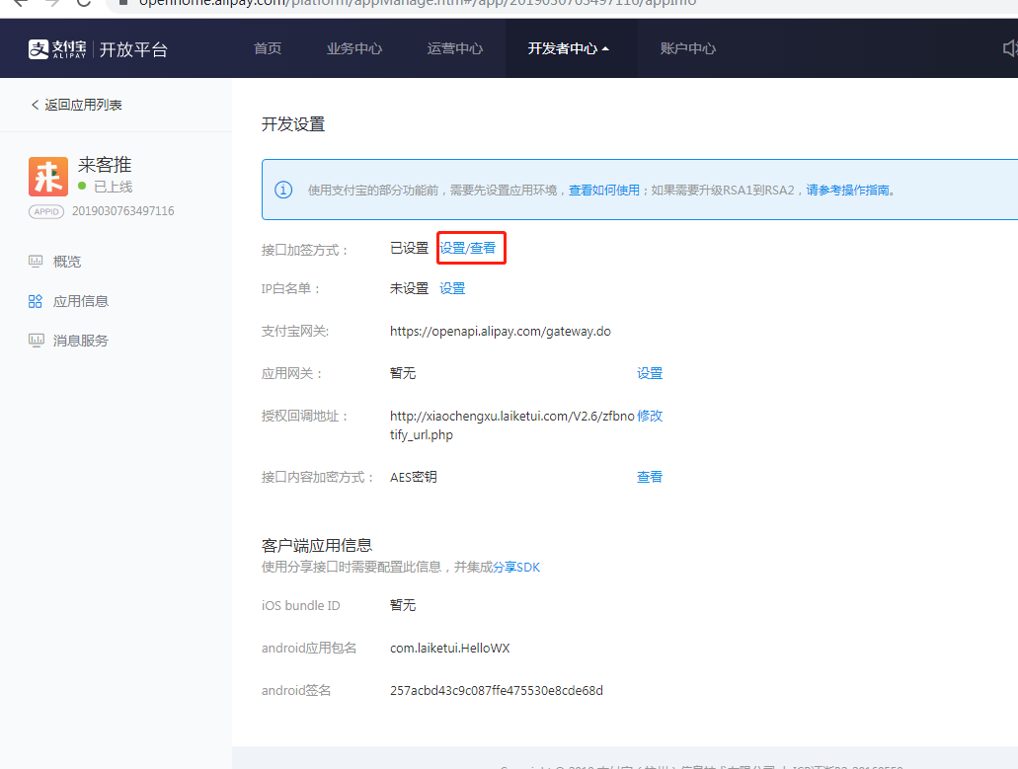This screenshot has height=769, width=1018.
Task: Go to 业务中心 in the top menu
Action: click(354, 48)
